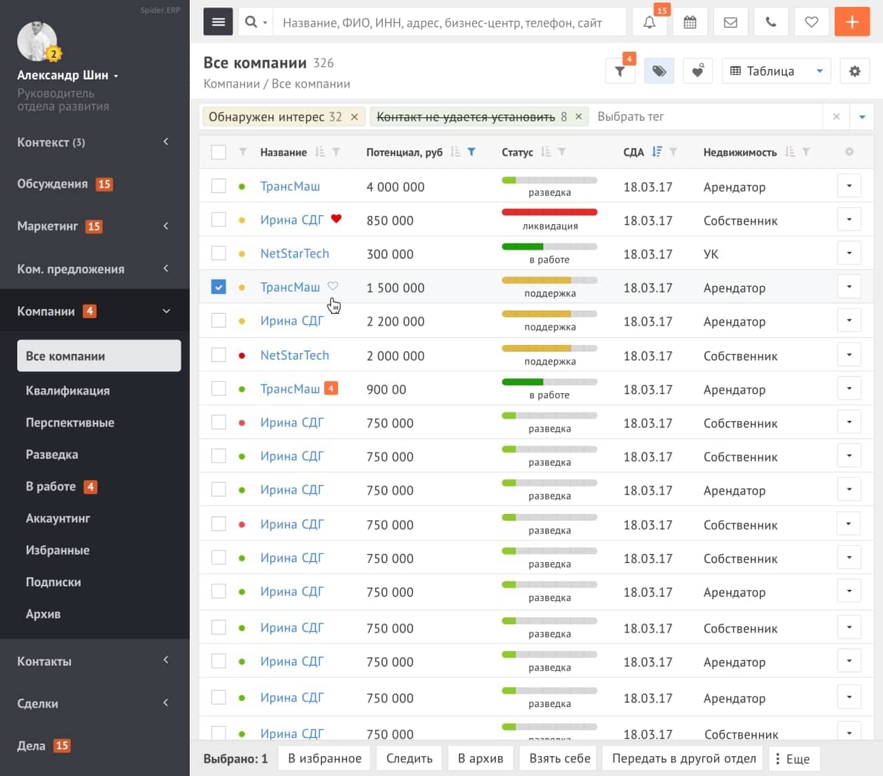Open the notifications bell icon
Viewport: 883px width, 776px height.
click(649, 23)
